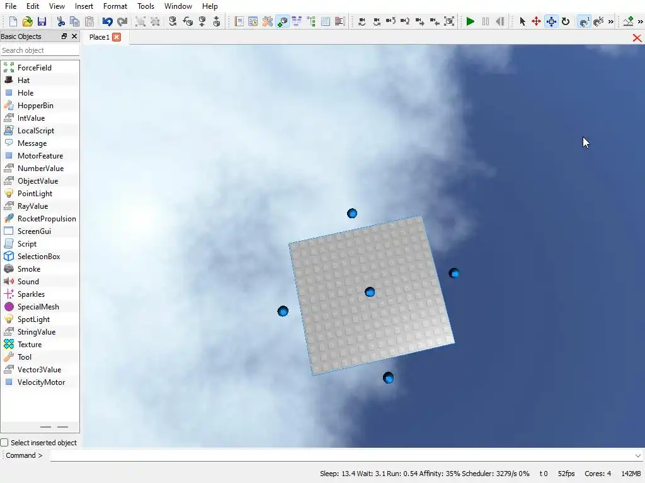Screen dimensions: 645x483
Task: Click the red text lines output icon
Action: click(x=340, y=21)
